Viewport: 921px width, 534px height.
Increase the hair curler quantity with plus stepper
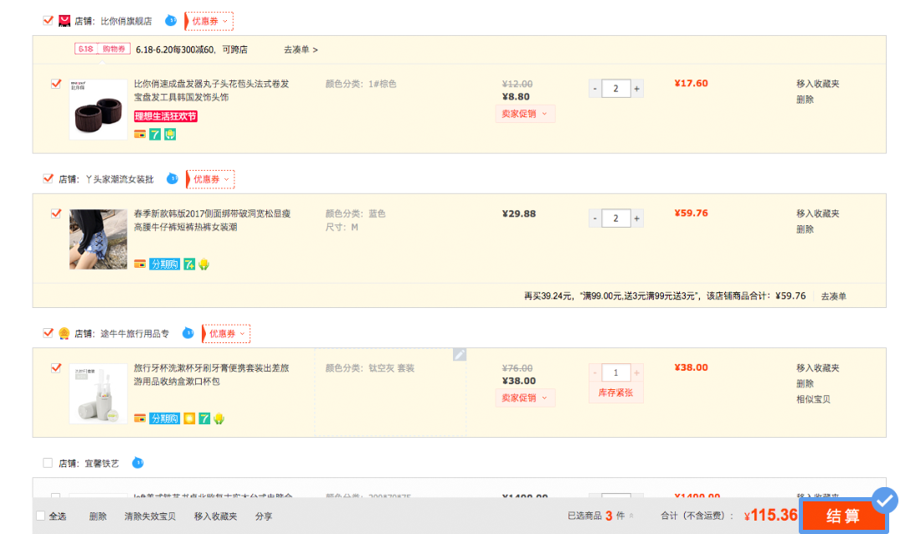pyautogui.click(x=638, y=88)
